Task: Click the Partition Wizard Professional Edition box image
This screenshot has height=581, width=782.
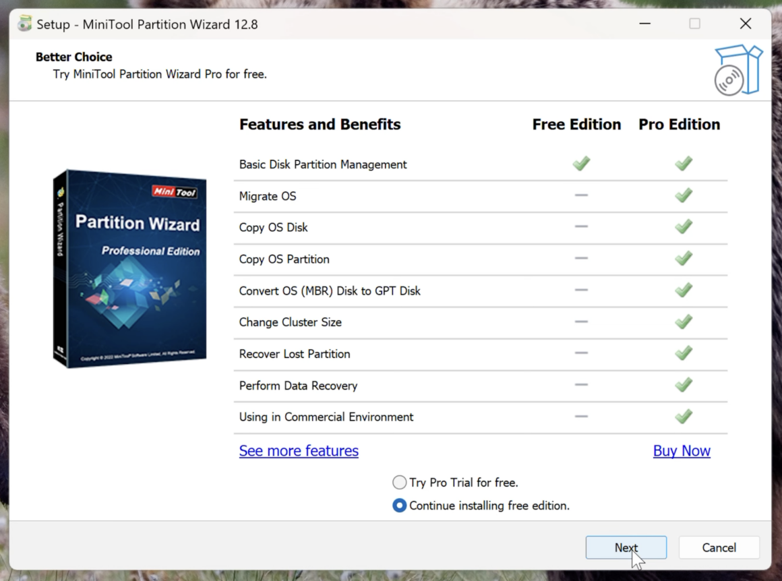Action: [129, 269]
